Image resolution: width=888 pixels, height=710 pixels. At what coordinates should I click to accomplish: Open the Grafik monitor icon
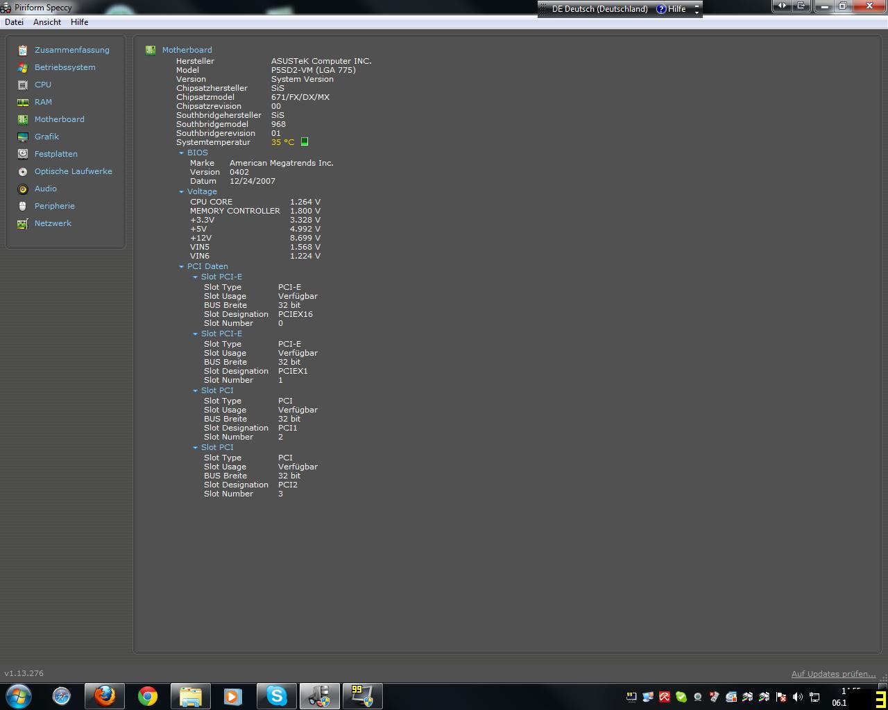click(x=23, y=137)
